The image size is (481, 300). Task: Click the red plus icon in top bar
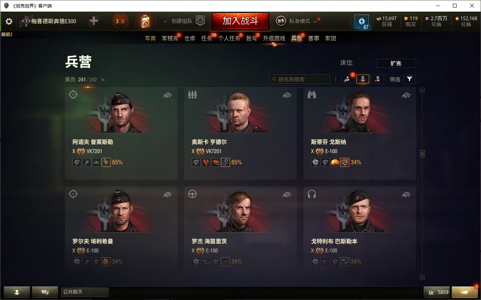(94, 21)
